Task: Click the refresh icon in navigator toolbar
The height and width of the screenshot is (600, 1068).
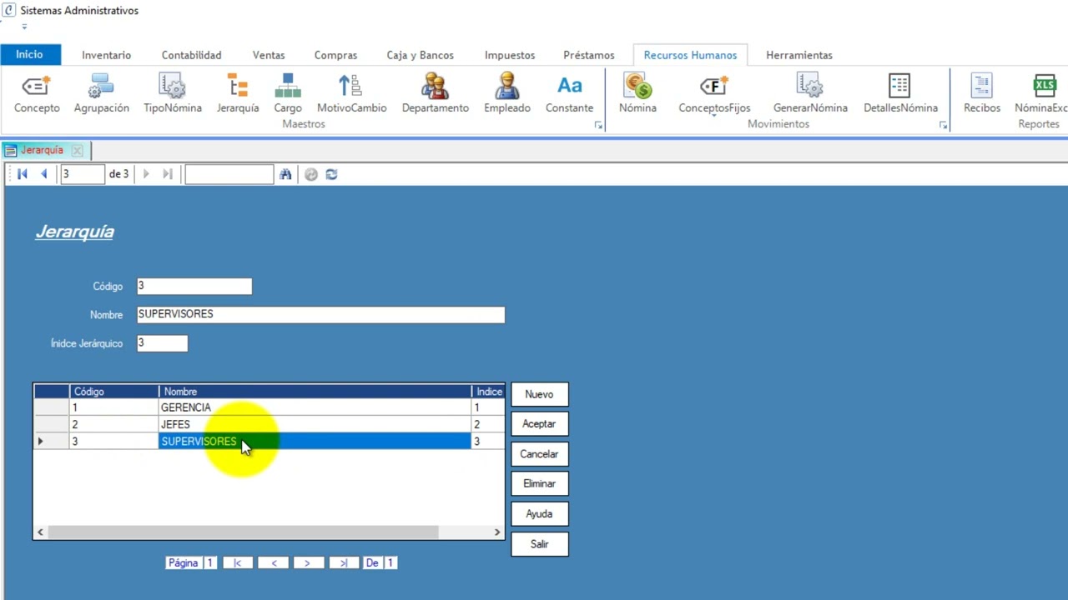Action: pos(331,174)
